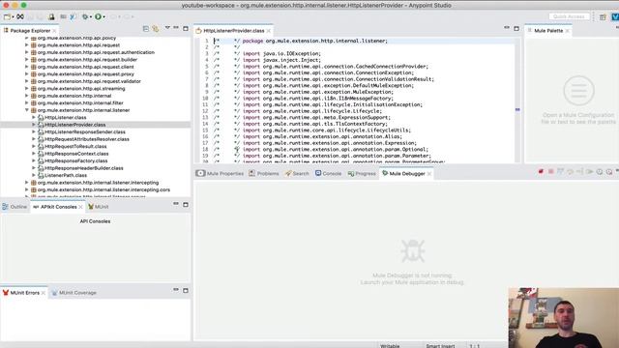The width and height of the screenshot is (619, 348).
Task: Minimize the Package Explorer panel
Action: point(176,28)
